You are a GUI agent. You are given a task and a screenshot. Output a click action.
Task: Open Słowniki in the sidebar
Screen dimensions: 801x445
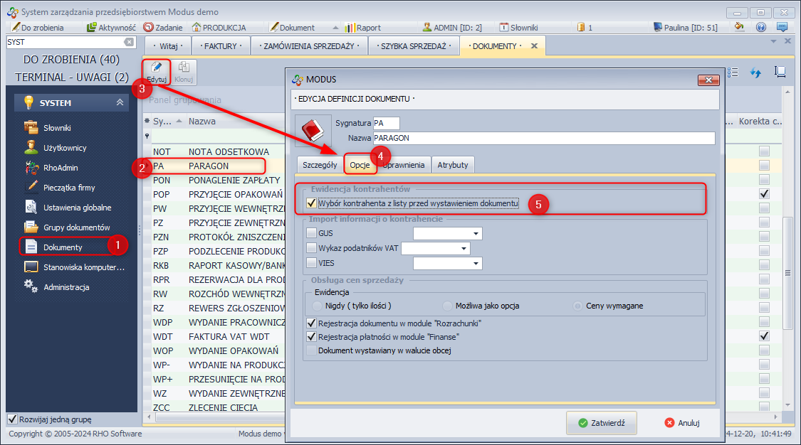click(x=57, y=128)
